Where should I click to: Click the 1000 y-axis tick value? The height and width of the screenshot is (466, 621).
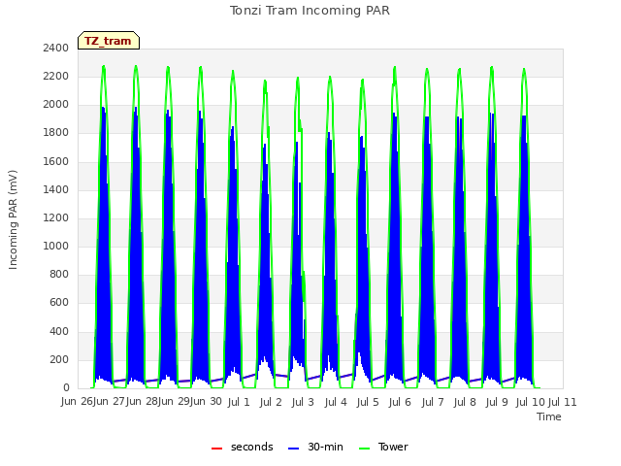tap(56, 246)
